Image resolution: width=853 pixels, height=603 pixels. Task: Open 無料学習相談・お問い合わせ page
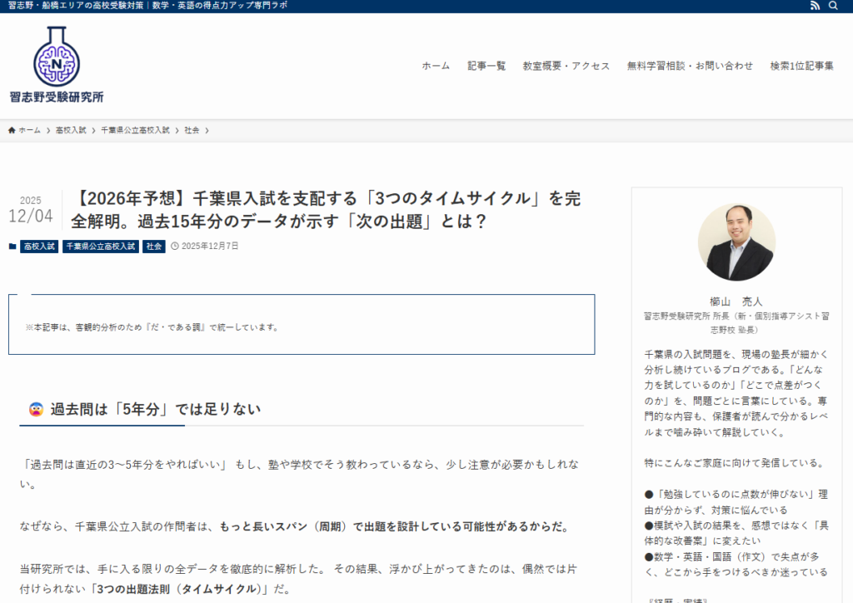pyautogui.click(x=690, y=66)
